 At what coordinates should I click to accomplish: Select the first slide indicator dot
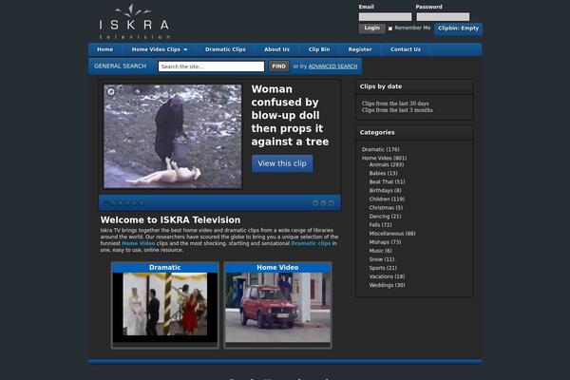pos(106,203)
